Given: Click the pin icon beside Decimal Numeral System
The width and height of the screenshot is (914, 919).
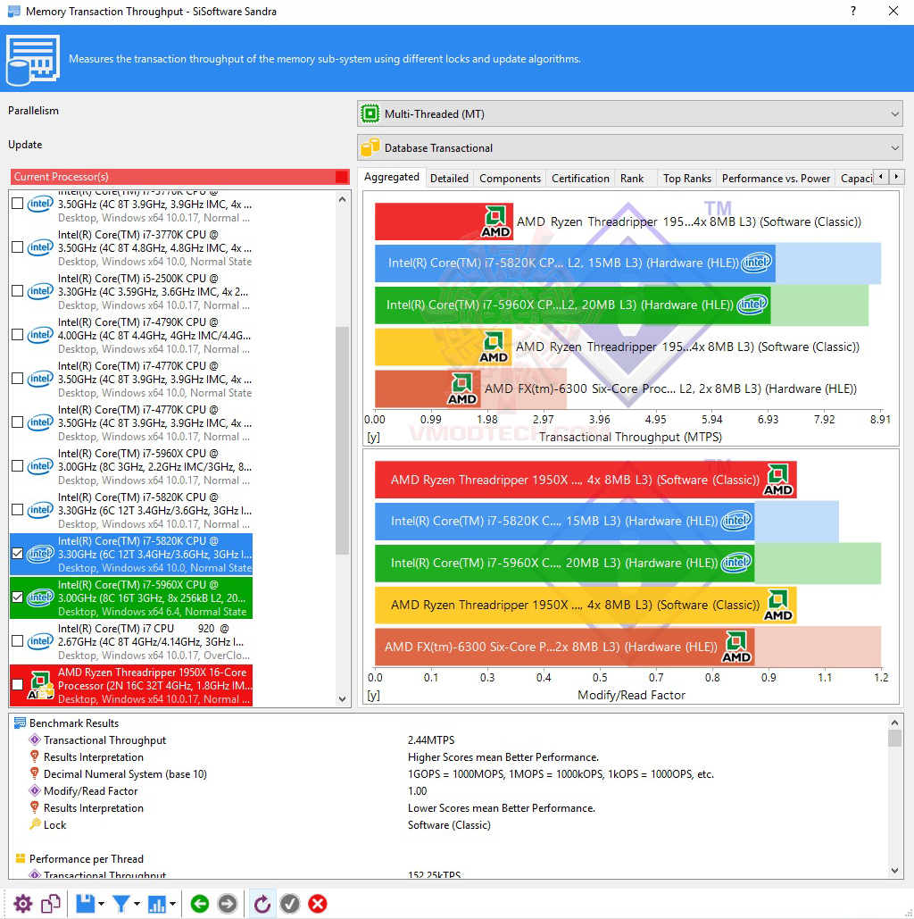Looking at the screenshot, I should pyautogui.click(x=35, y=773).
